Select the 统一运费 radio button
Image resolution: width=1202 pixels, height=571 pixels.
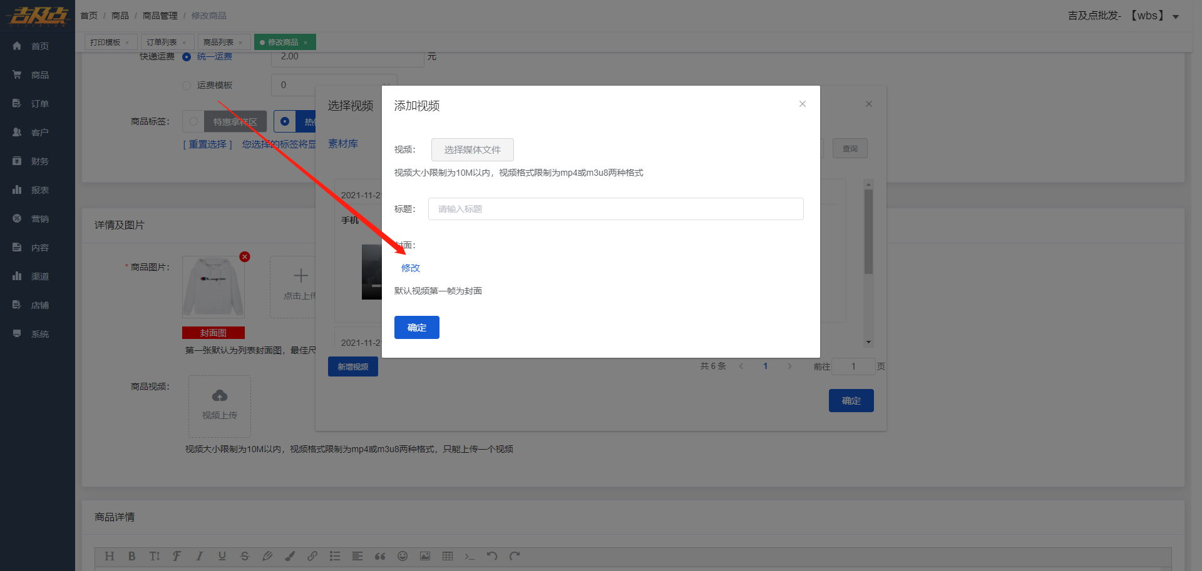tap(187, 57)
